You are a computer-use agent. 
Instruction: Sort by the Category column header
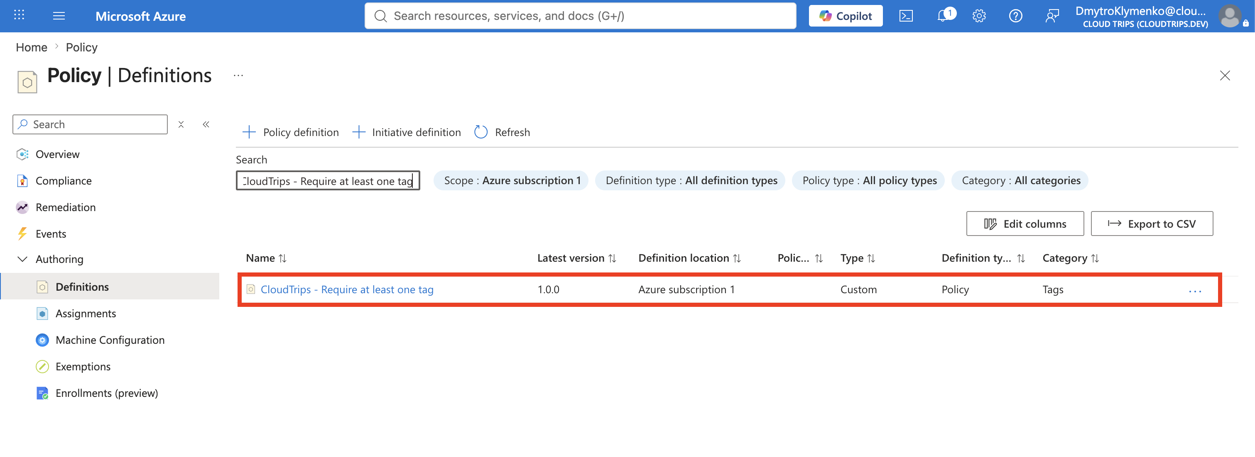pyautogui.click(x=1070, y=258)
